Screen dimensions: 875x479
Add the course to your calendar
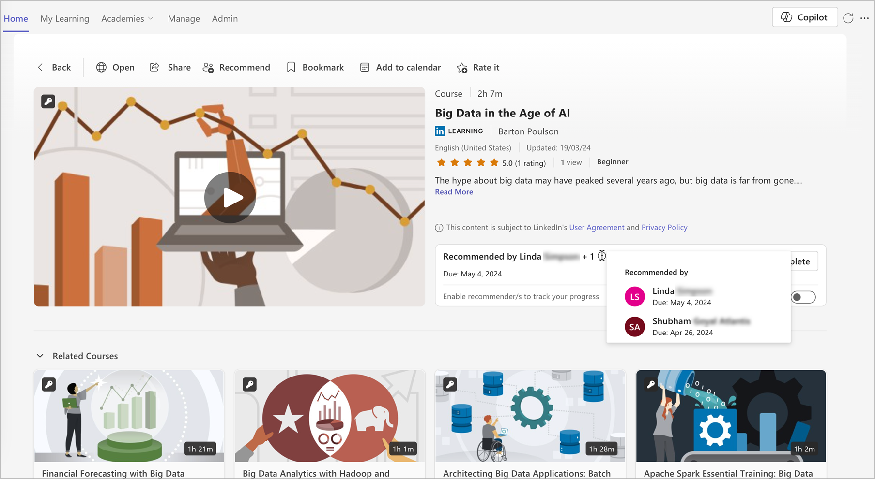(x=400, y=67)
